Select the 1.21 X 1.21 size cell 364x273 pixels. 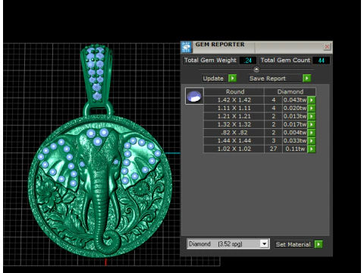(x=234, y=116)
